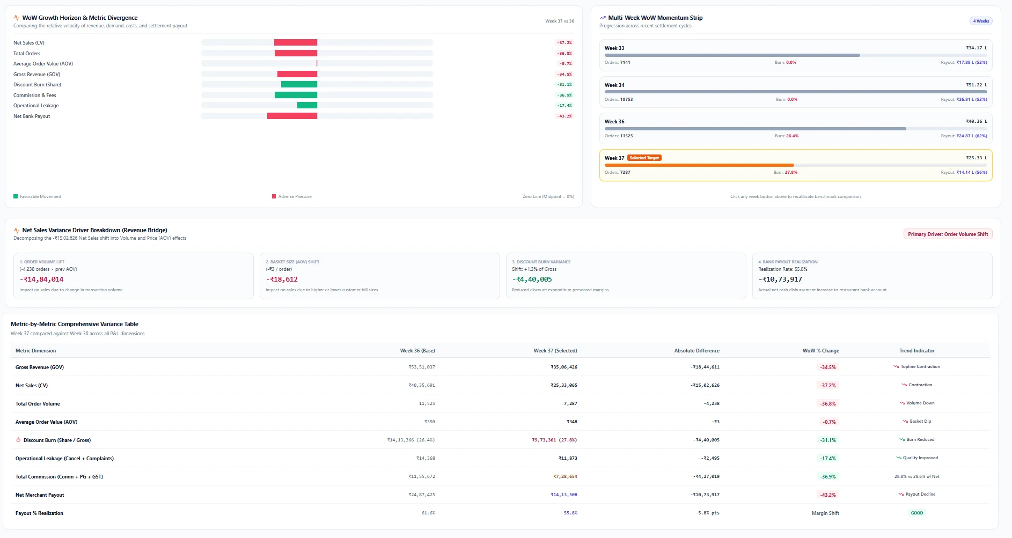This screenshot has height=538, width=1012.
Task: Click the down-trend icon next to Payout Decline
Action: click(x=901, y=495)
